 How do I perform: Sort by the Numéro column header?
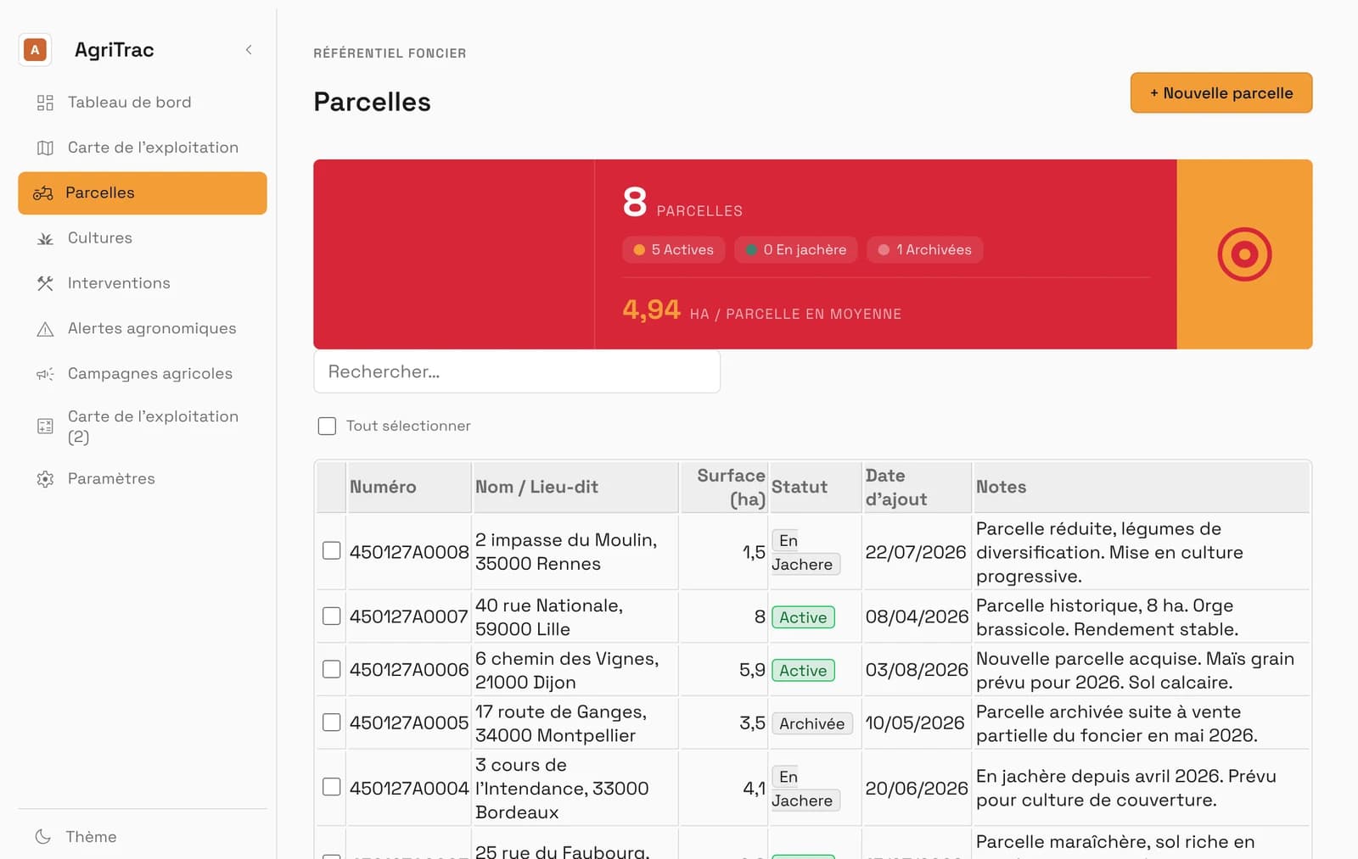click(x=409, y=488)
